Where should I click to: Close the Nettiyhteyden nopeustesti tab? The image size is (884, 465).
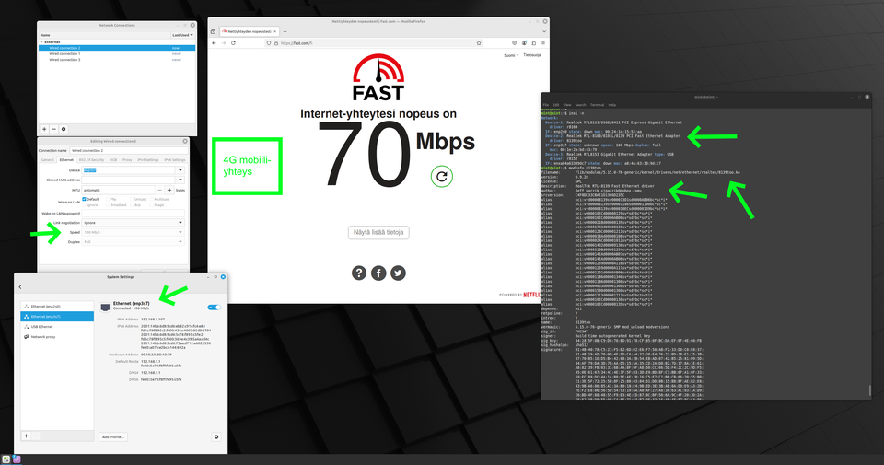click(274, 31)
